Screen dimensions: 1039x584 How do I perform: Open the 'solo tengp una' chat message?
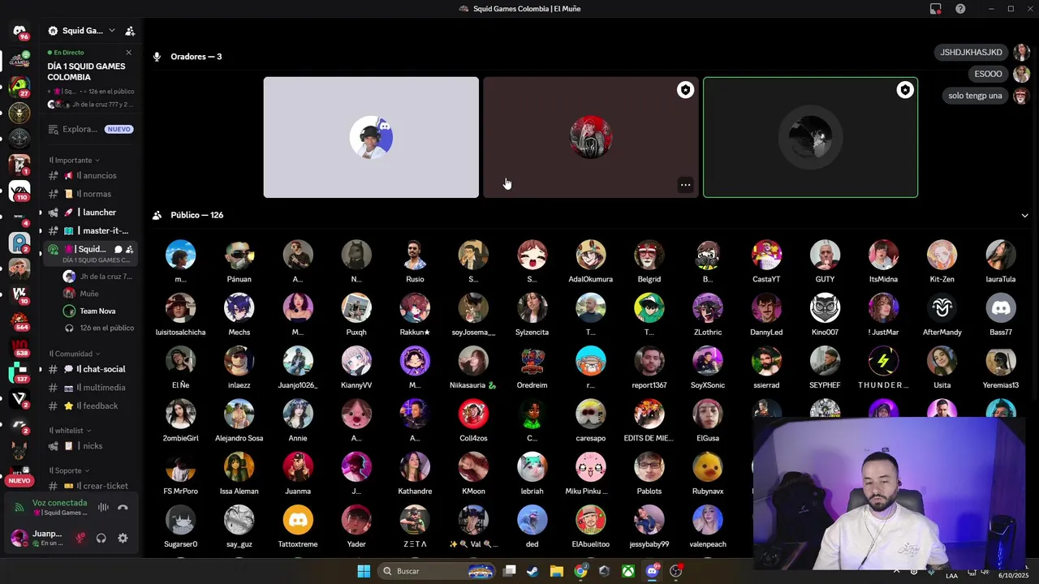975,96
